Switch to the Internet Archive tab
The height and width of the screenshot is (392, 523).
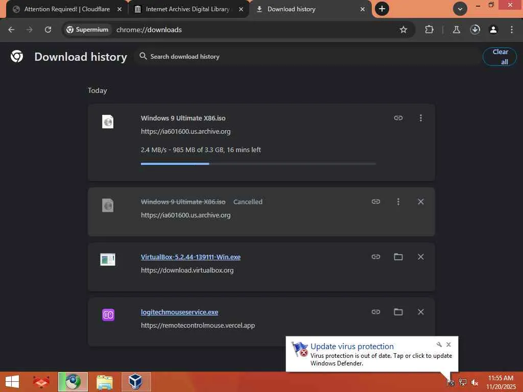tap(188, 9)
